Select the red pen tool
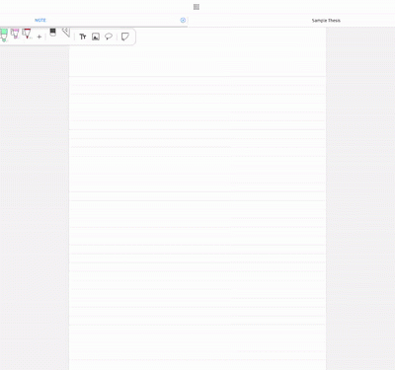This screenshot has height=370, width=395. [27, 34]
